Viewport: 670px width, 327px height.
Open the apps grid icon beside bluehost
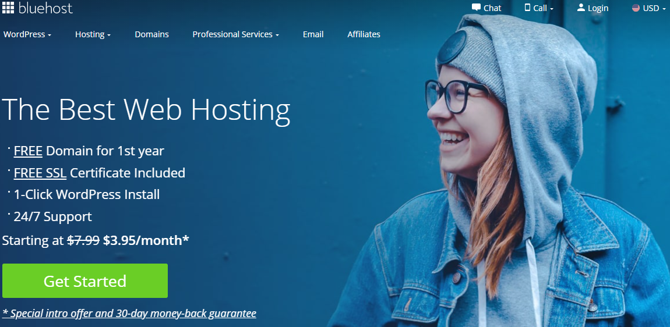8,7
